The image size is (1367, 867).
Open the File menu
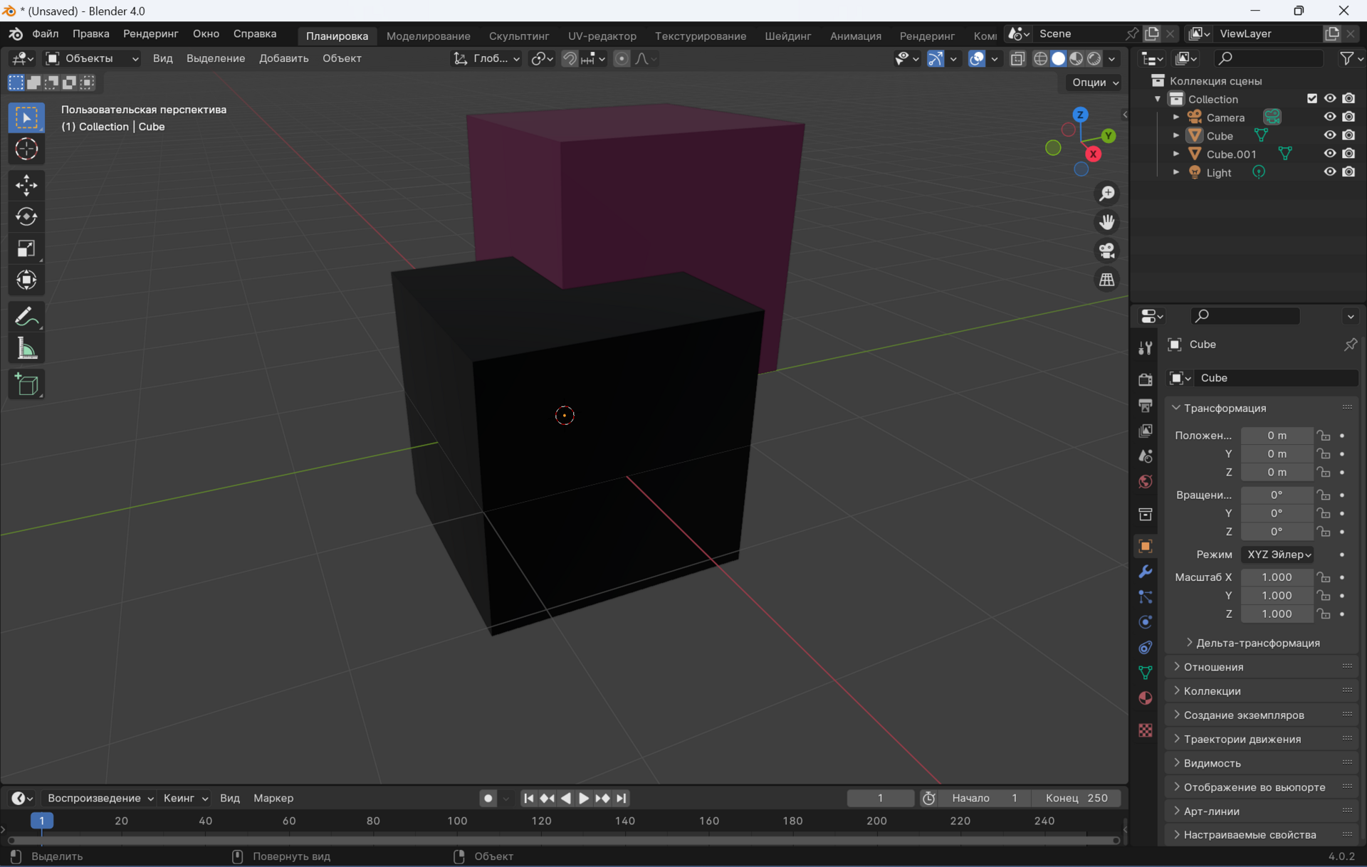pyautogui.click(x=45, y=33)
